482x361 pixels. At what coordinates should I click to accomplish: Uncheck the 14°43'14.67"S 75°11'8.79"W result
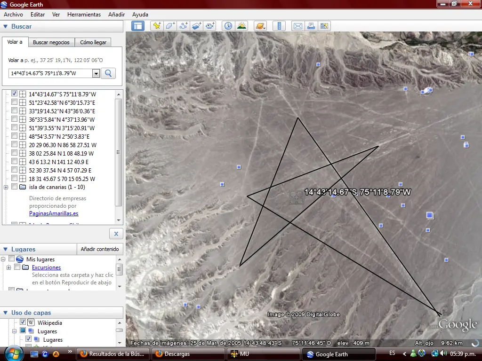(14, 94)
